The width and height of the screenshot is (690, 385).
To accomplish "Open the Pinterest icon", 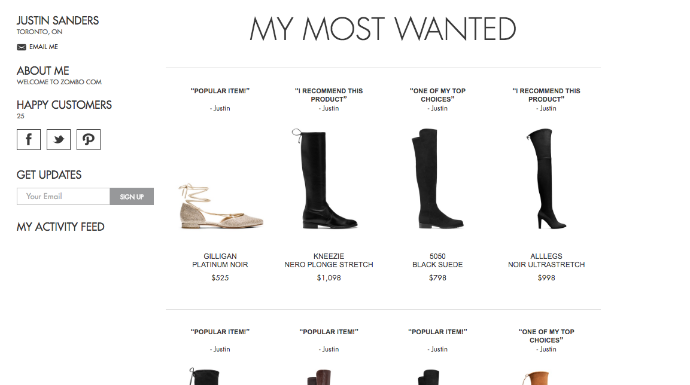I will tap(89, 139).
